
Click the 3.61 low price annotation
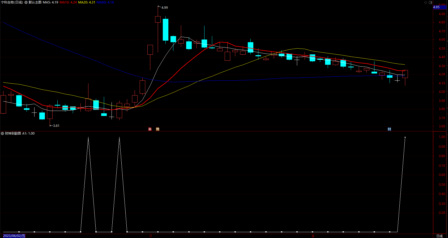coord(56,126)
